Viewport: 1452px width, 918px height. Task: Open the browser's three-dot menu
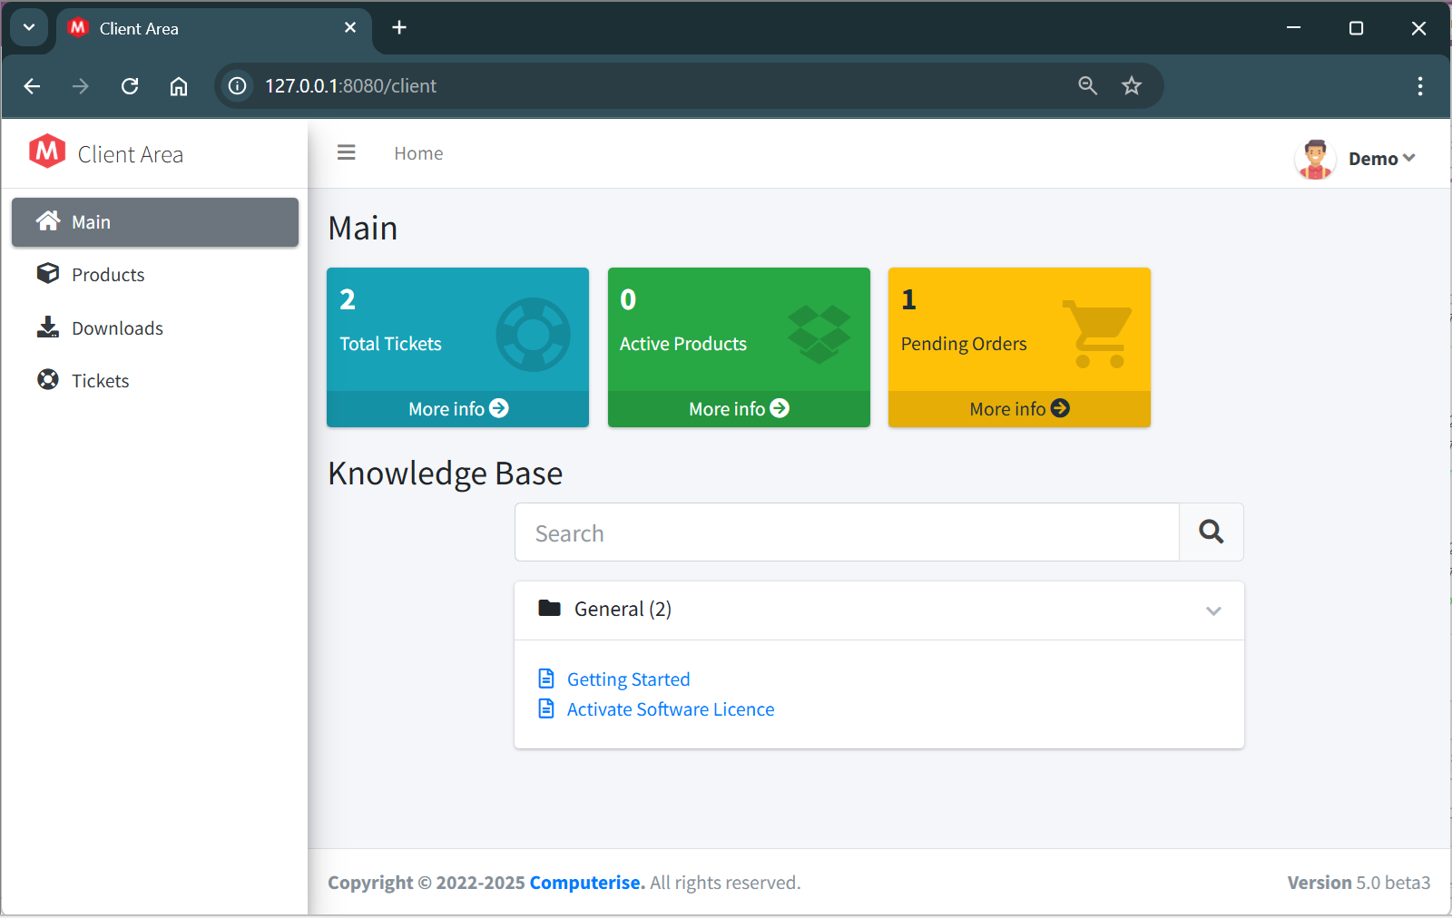click(1420, 86)
